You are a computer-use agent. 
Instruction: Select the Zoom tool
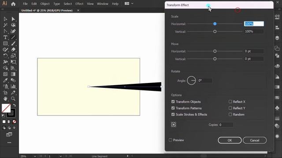(x=13, y=99)
